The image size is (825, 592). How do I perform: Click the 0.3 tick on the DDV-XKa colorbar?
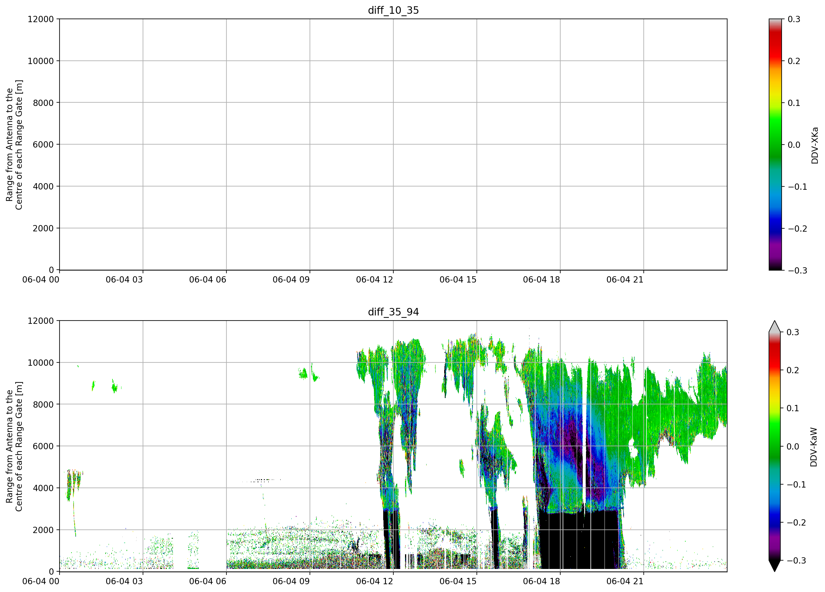click(x=794, y=19)
